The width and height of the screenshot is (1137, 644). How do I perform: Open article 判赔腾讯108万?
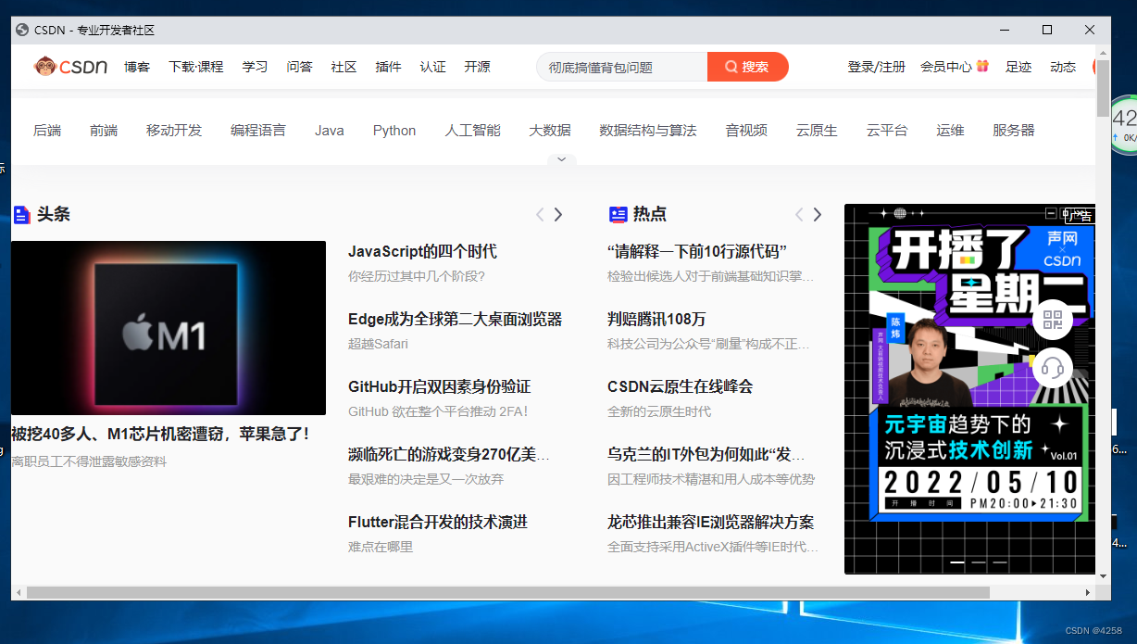[x=656, y=319]
